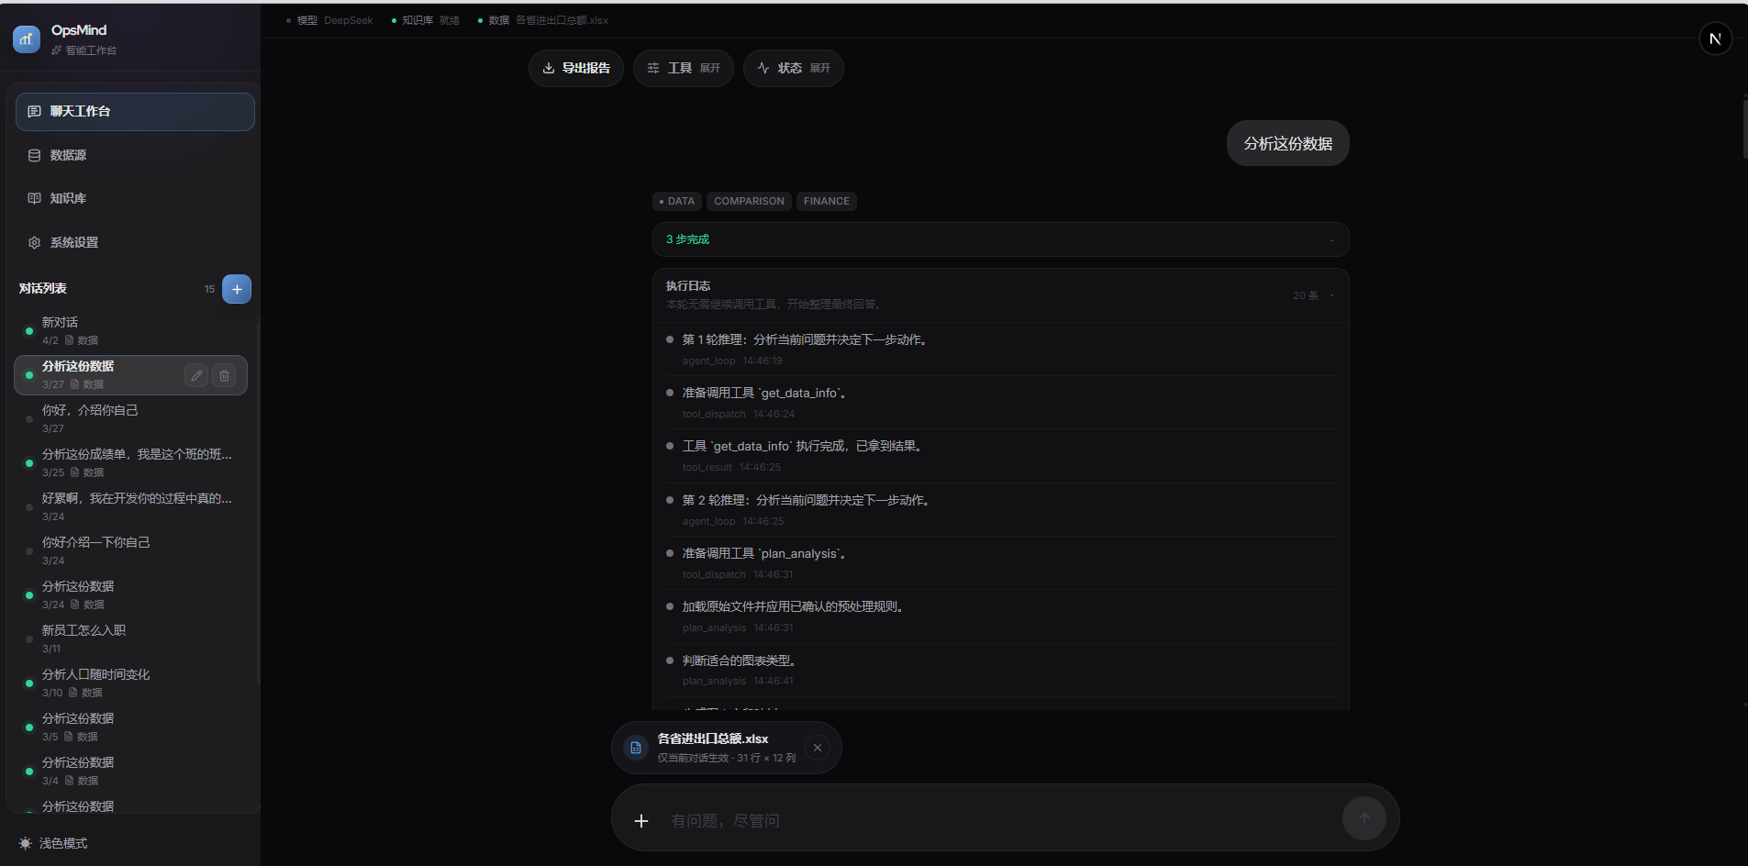Screen dimensions: 1748x866
Task: Go to 系统设置 settings
Action: (x=73, y=242)
